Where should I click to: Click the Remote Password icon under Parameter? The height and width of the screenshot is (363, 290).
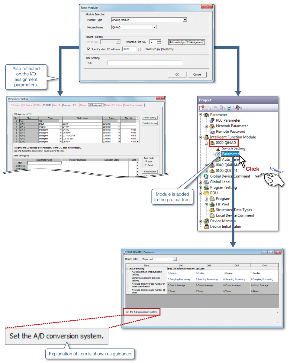[212, 131]
